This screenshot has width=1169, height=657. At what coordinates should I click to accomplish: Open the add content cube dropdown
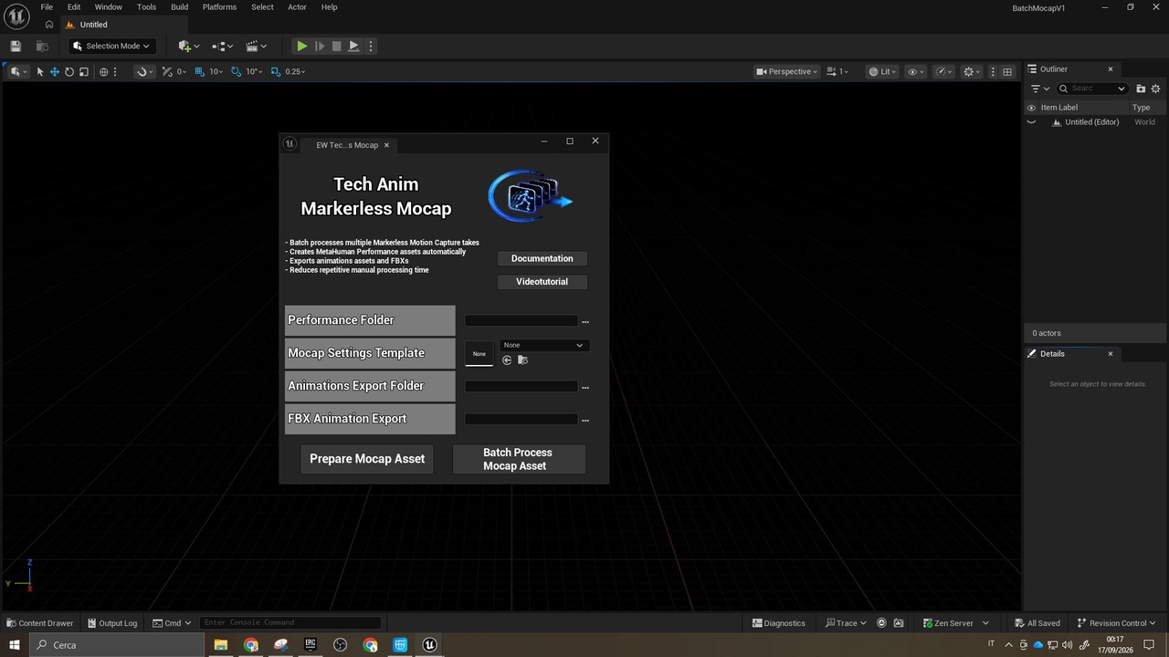point(189,46)
